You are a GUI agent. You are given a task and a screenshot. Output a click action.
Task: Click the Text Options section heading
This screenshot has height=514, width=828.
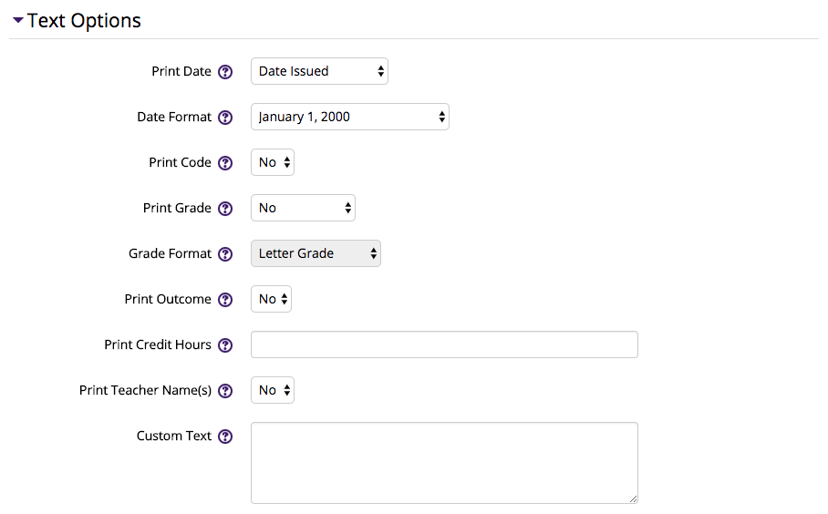point(84,21)
